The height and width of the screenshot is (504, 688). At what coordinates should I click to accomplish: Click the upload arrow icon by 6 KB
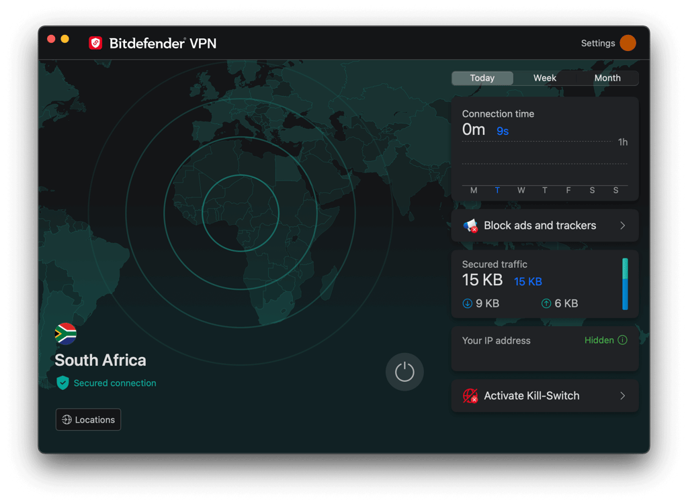[x=546, y=303]
